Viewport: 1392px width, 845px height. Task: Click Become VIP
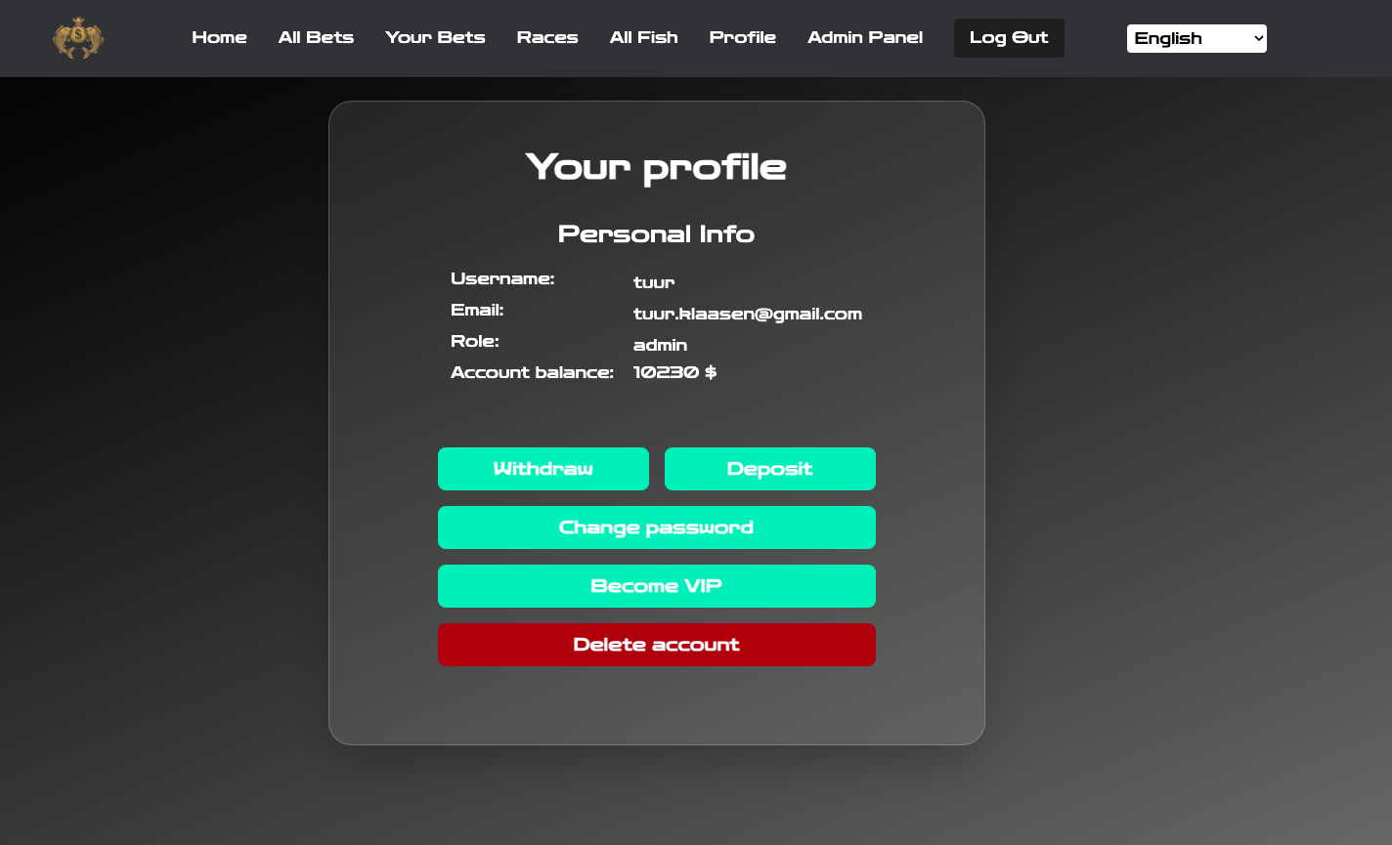pos(656,586)
